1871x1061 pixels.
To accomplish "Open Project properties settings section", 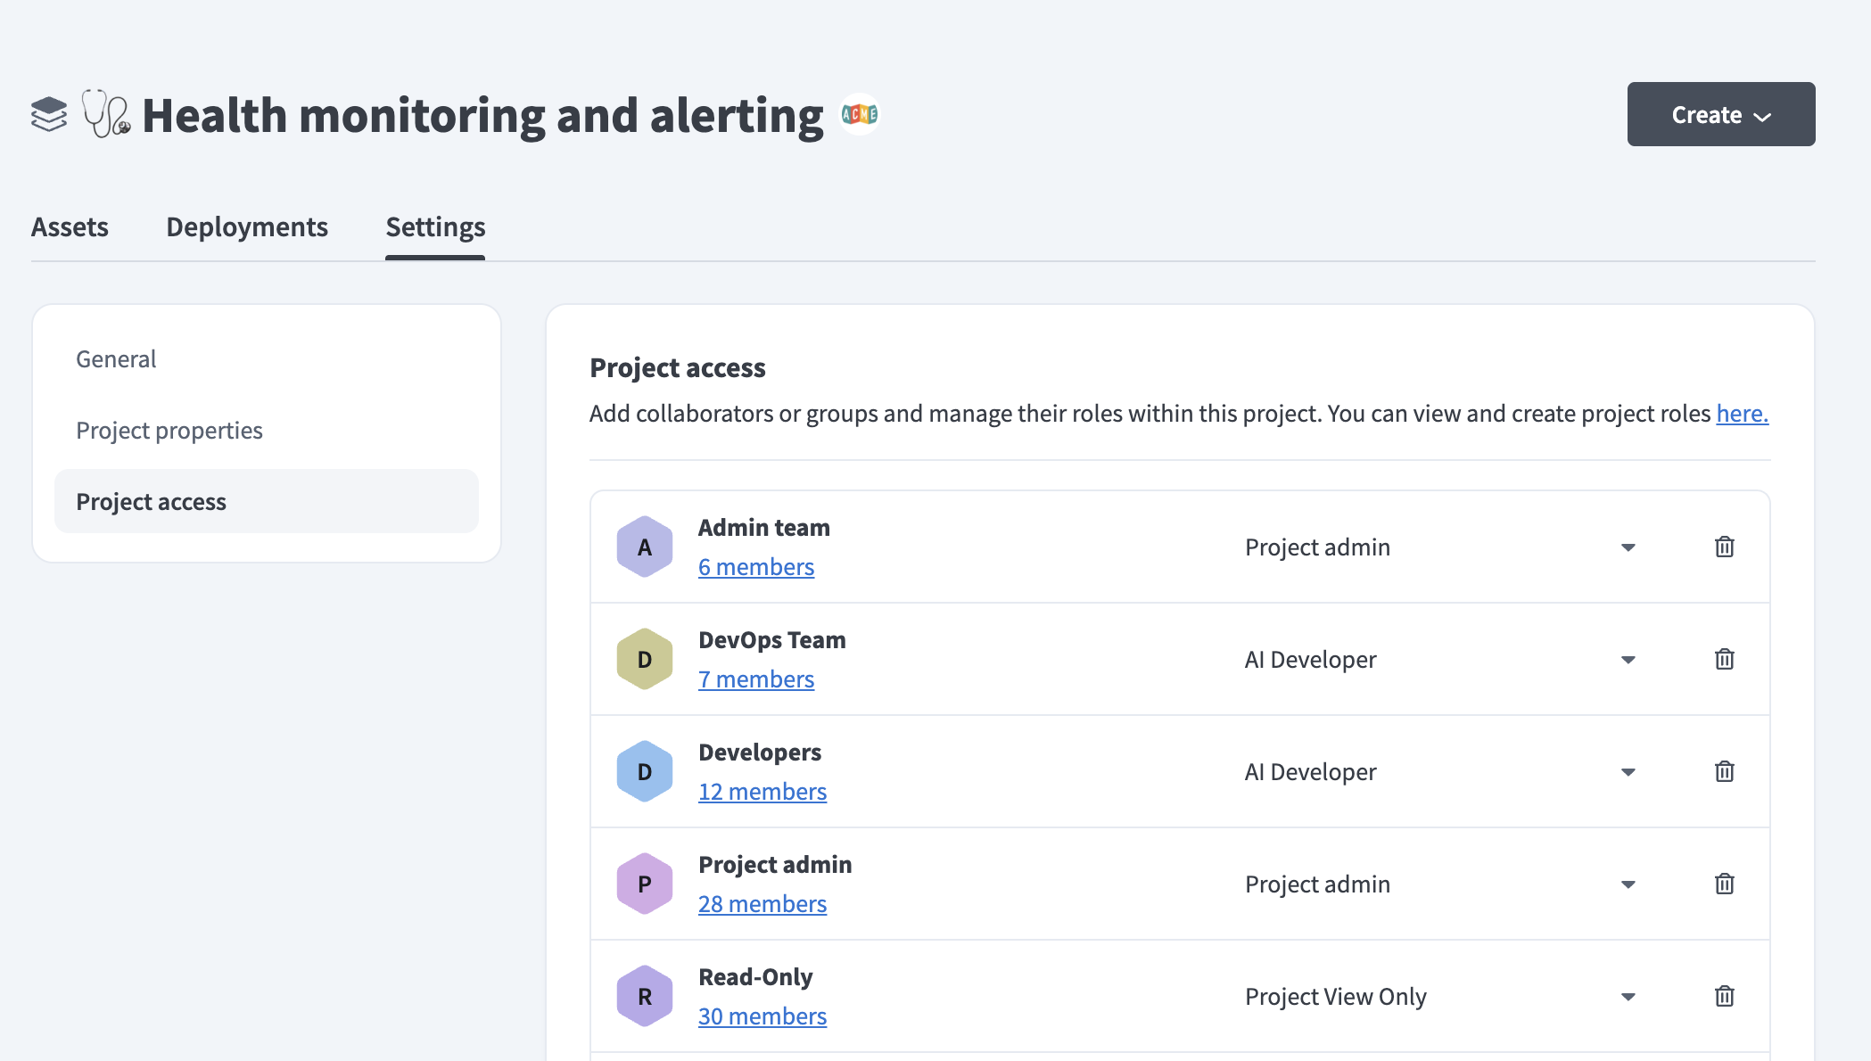I will 169,431.
